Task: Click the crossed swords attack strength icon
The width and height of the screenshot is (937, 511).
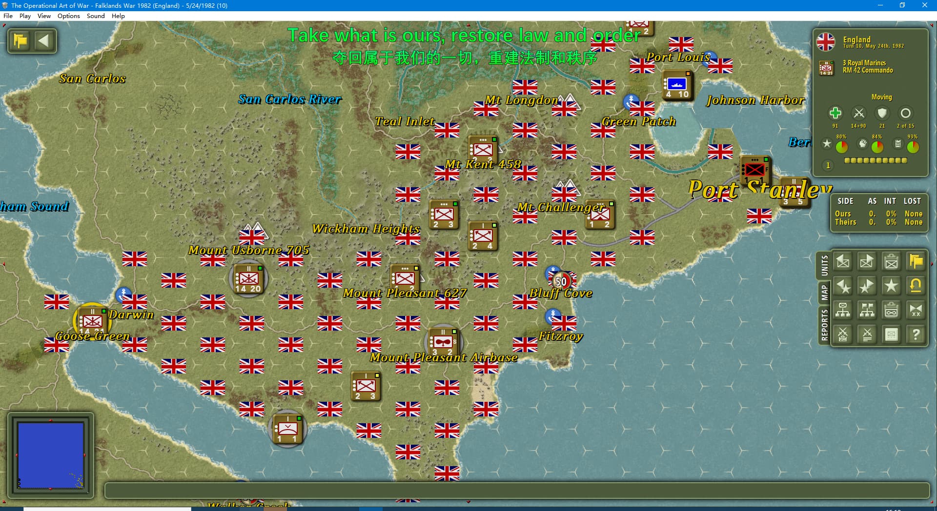Action: 858,113
